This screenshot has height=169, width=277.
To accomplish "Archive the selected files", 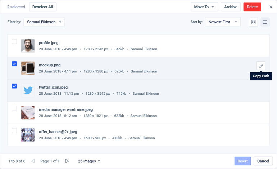I will coord(231,7).
